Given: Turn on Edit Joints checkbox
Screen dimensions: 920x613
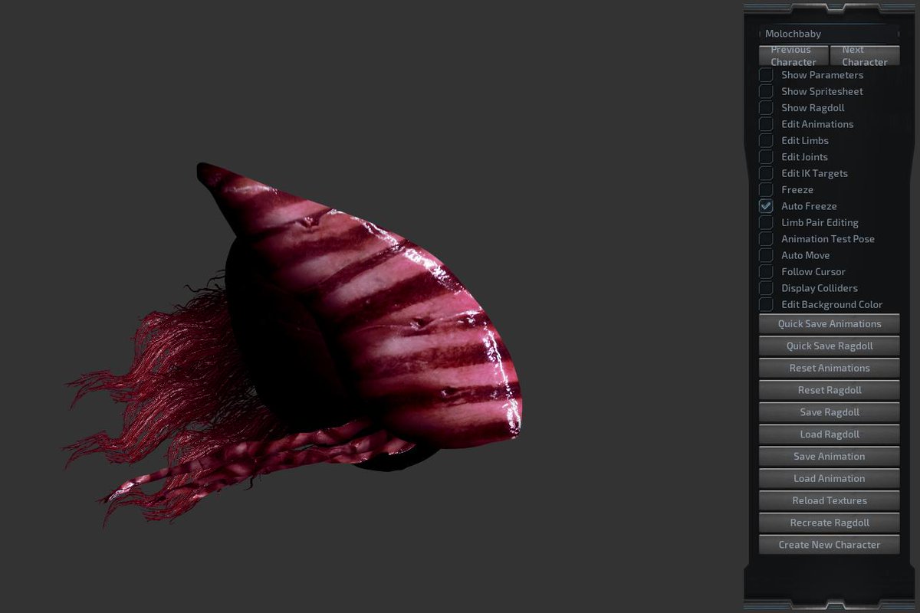Looking at the screenshot, I should click(x=766, y=157).
